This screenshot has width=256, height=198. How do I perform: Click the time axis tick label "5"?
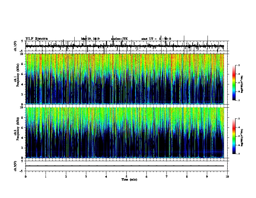[126, 177]
